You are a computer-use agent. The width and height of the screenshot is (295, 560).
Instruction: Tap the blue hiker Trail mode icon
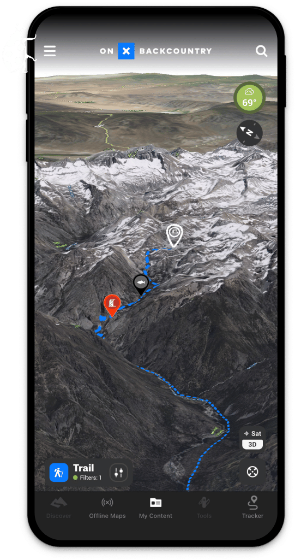(59, 473)
